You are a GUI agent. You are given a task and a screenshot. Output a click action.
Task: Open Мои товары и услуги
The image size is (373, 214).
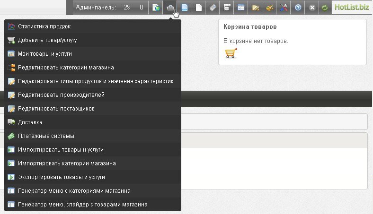click(44, 54)
